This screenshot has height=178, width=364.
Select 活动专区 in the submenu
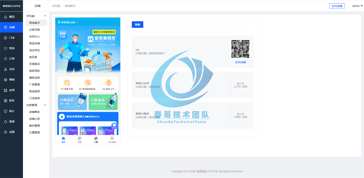(x=34, y=50)
